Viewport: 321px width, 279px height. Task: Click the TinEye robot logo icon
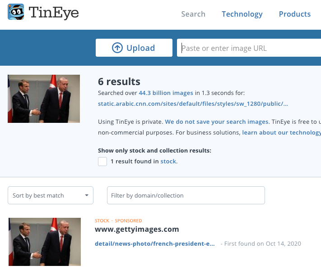[x=16, y=12]
